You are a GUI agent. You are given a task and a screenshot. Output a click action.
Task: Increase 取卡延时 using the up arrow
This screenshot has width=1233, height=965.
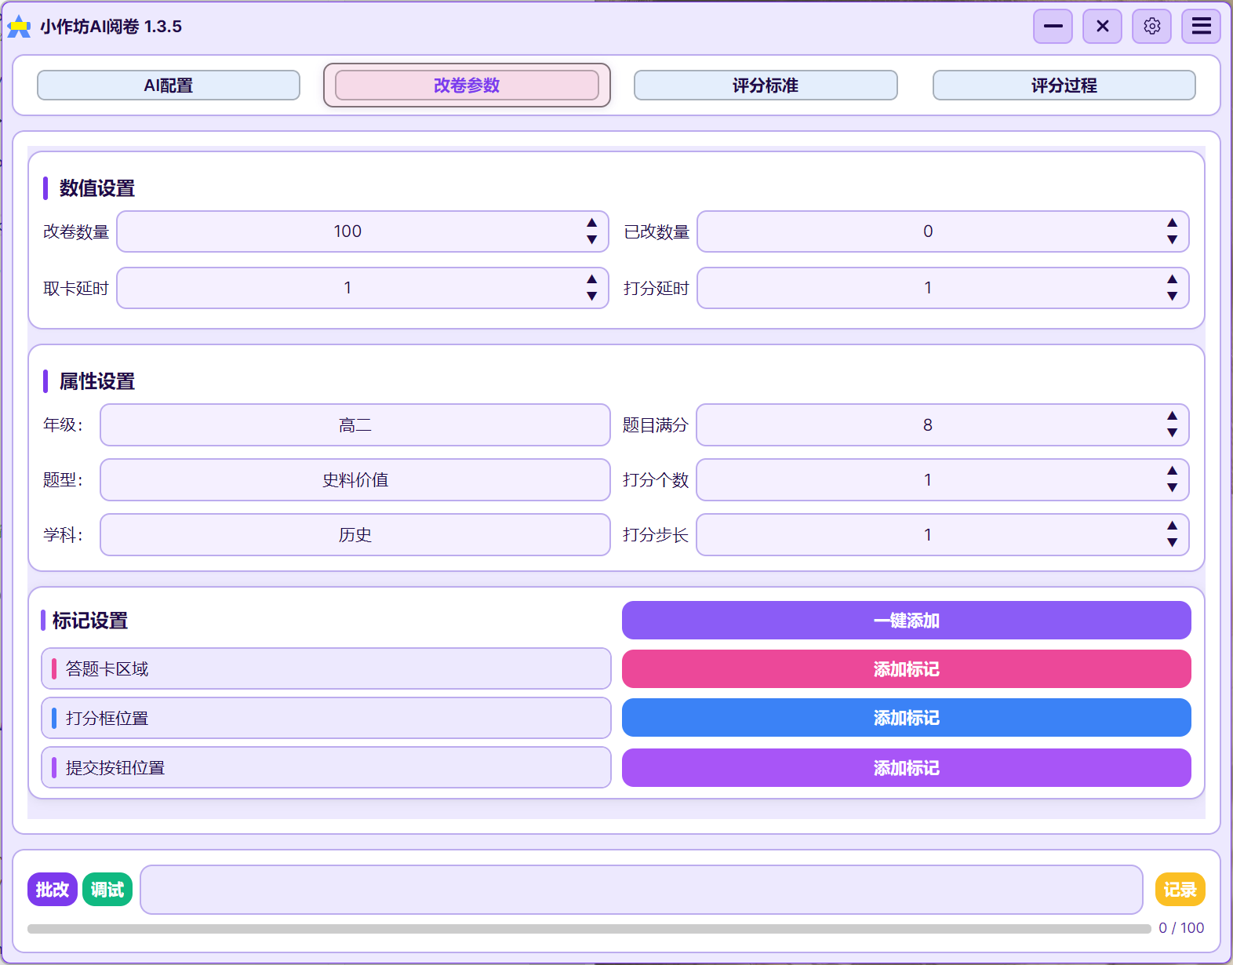click(x=592, y=279)
